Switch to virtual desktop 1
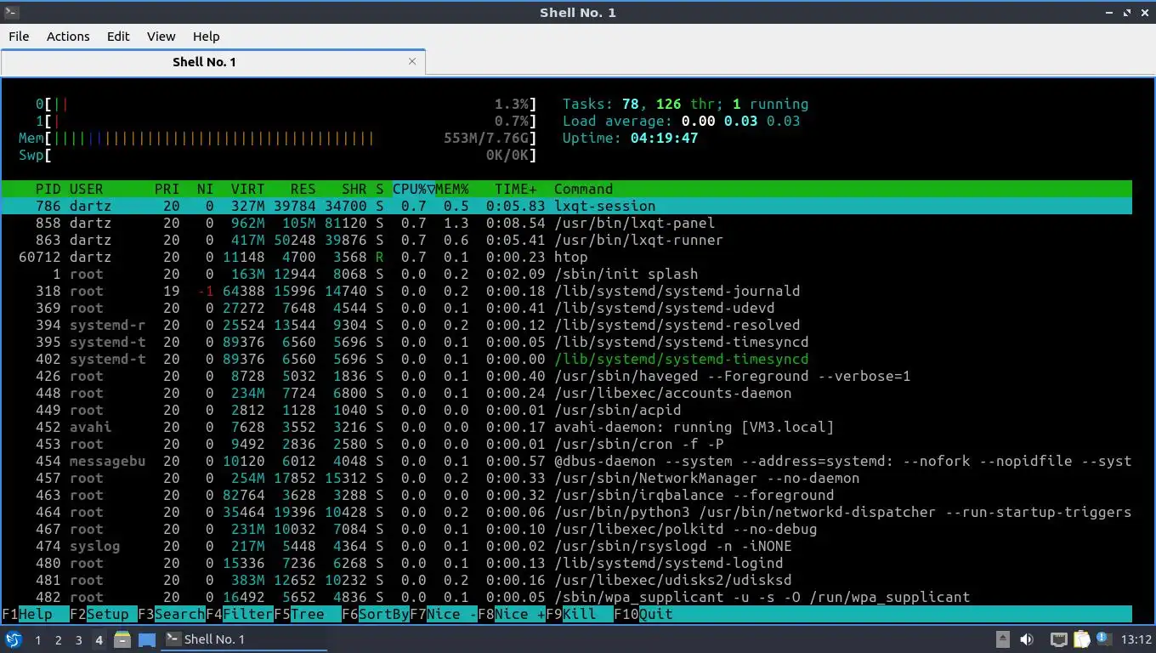This screenshot has height=653, width=1156. tap(37, 639)
